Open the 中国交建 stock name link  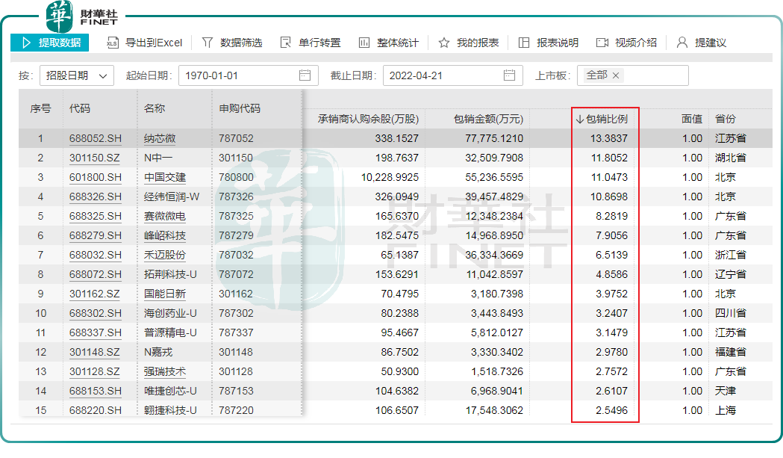tap(165, 177)
